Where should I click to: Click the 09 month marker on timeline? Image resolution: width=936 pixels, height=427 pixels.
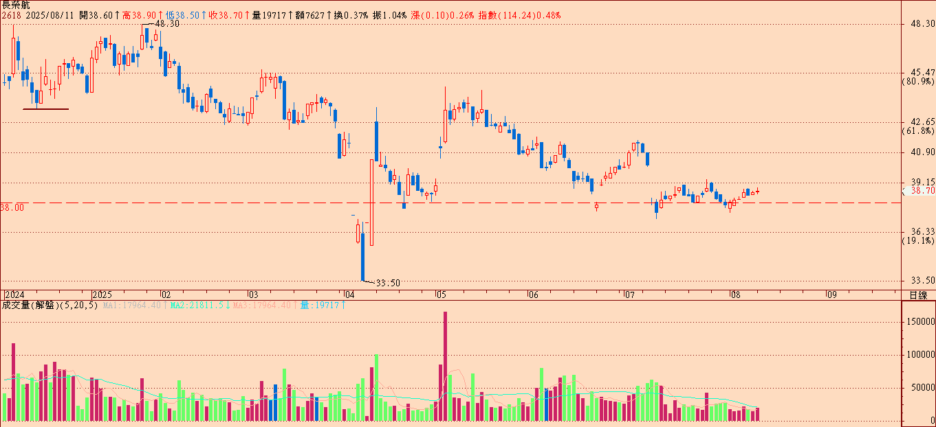tap(831, 295)
